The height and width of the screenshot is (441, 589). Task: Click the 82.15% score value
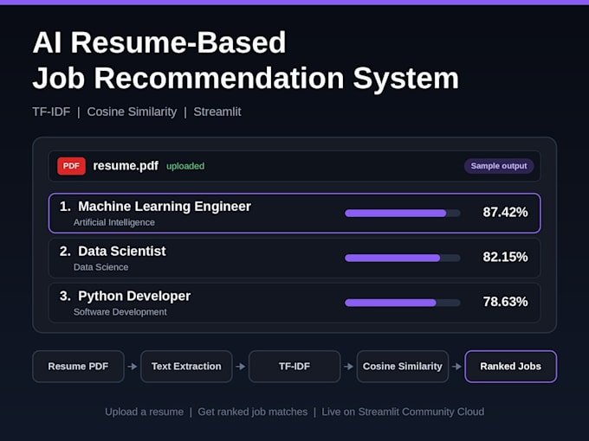pyautogui.click(x=505, y=257)
